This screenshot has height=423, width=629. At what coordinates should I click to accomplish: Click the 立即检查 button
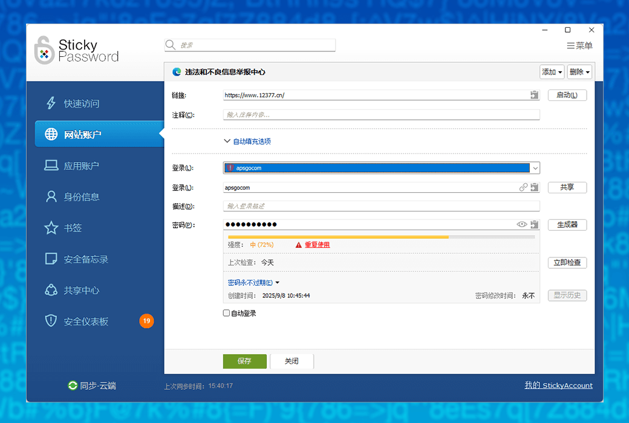tap(567, 263)
